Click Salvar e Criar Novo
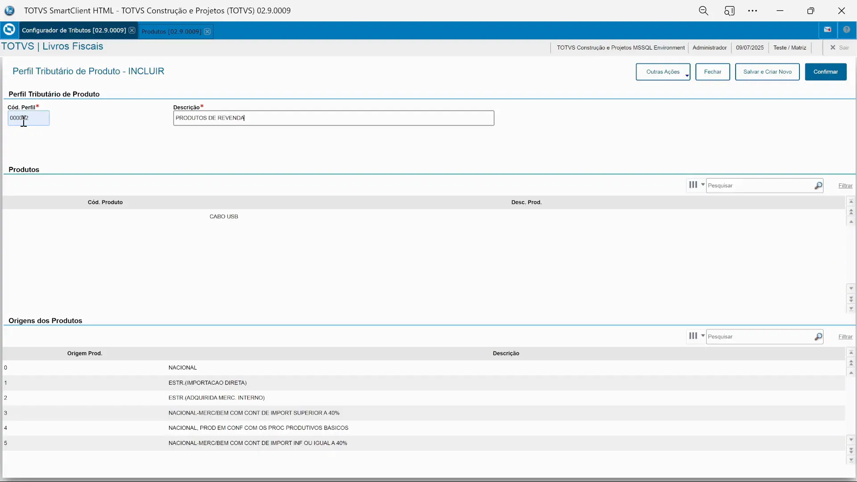The image size is (857, 482). [767, 72]
